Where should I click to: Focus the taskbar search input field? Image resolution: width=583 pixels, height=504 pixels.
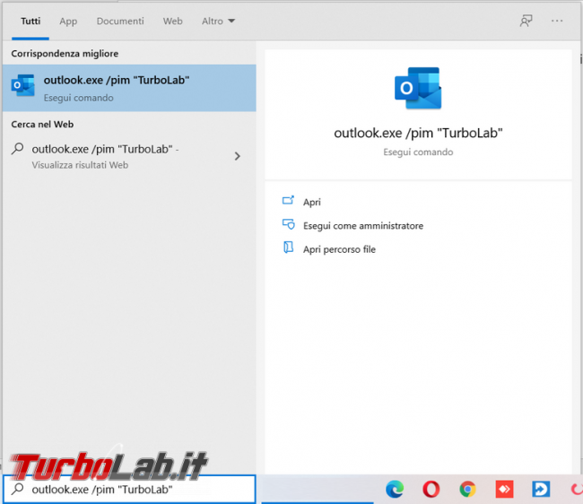(129, 489)
